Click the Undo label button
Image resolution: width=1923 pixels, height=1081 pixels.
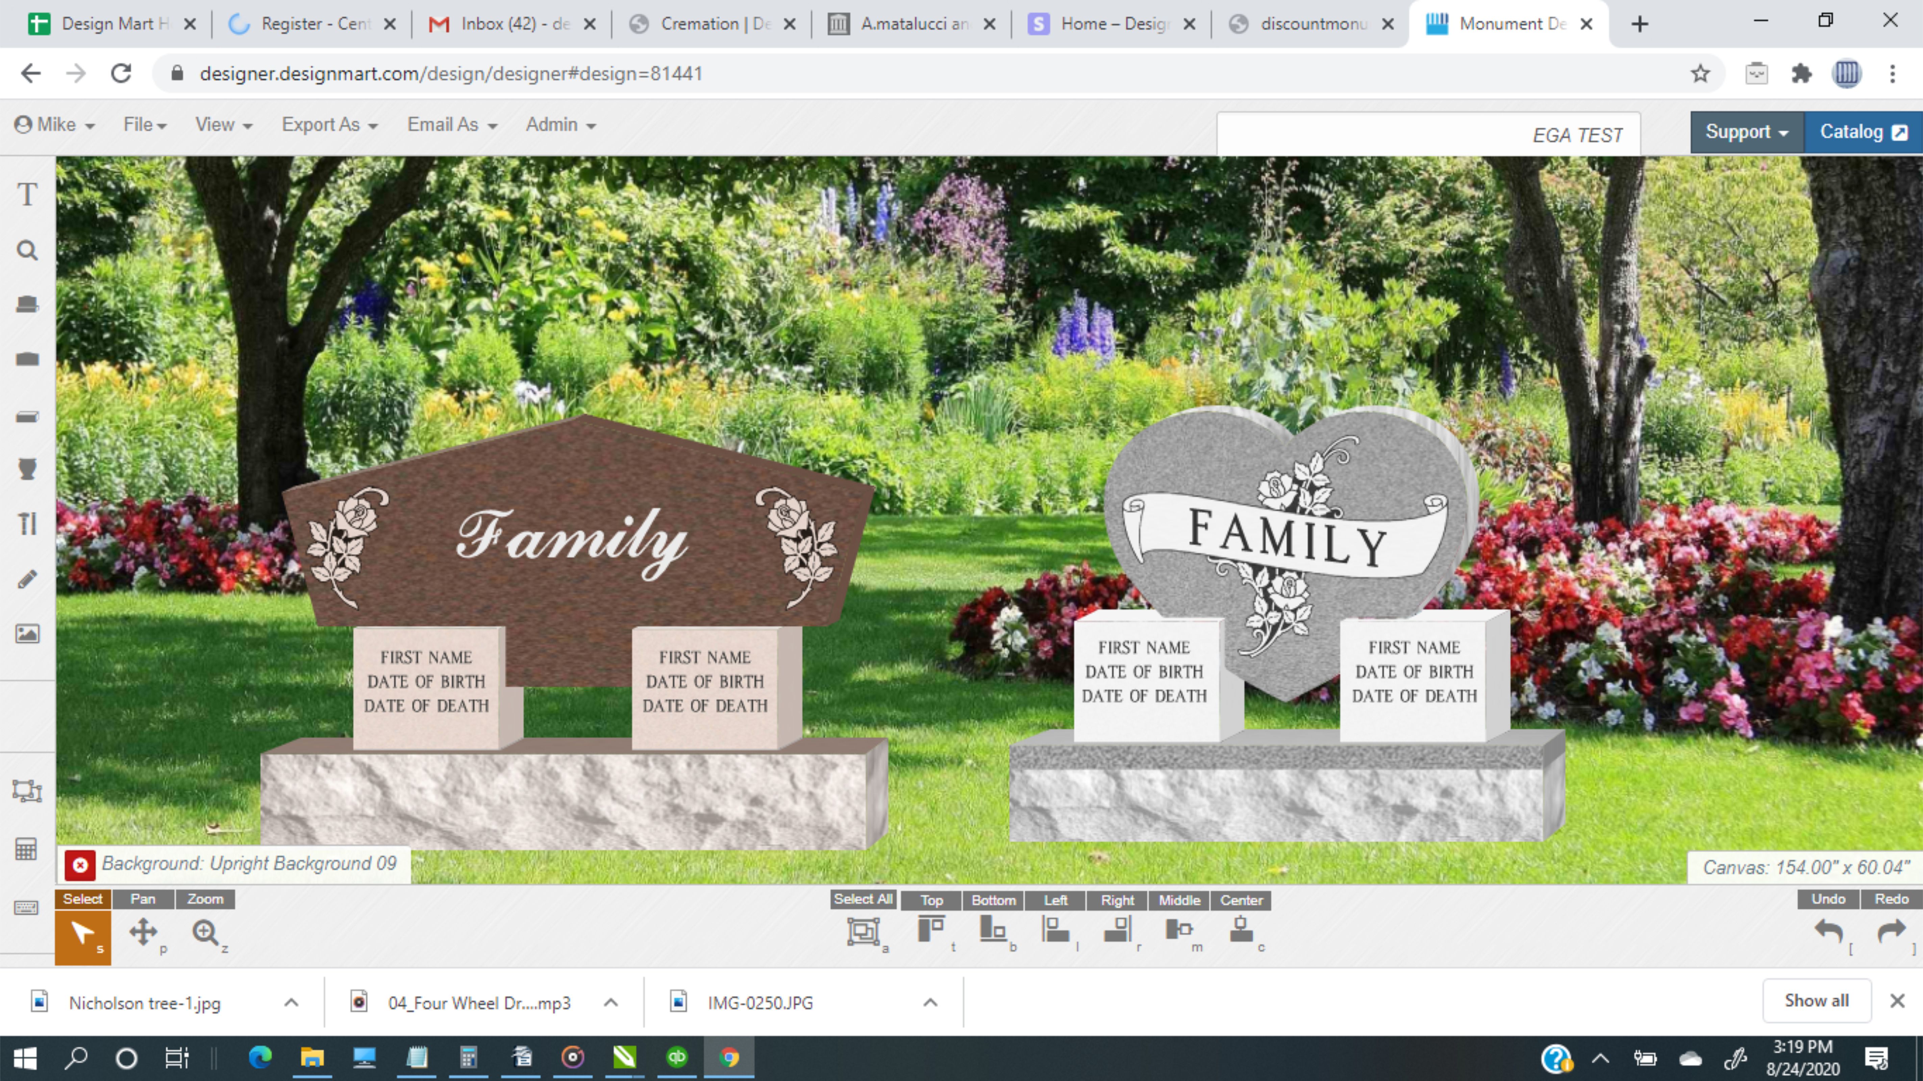pyautogui.click(x=1828, y=899)
